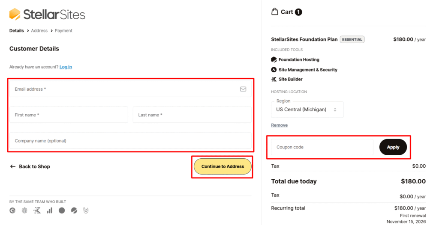Click the stacked cube brand icon in footer
Image resolution: width=439 pixels, height=225 pixels.
(x=25, y=210)
